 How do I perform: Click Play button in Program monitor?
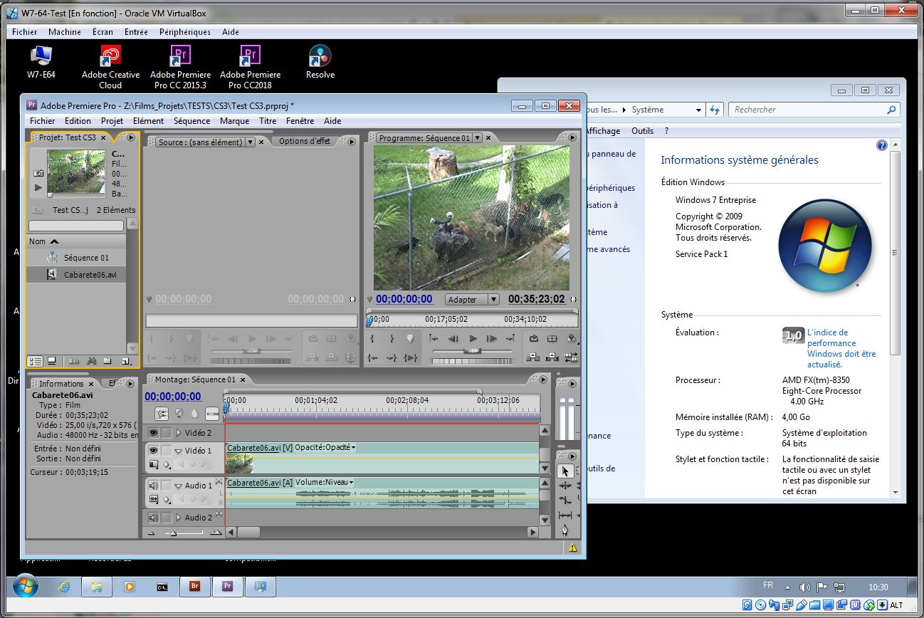pos(473,339)
